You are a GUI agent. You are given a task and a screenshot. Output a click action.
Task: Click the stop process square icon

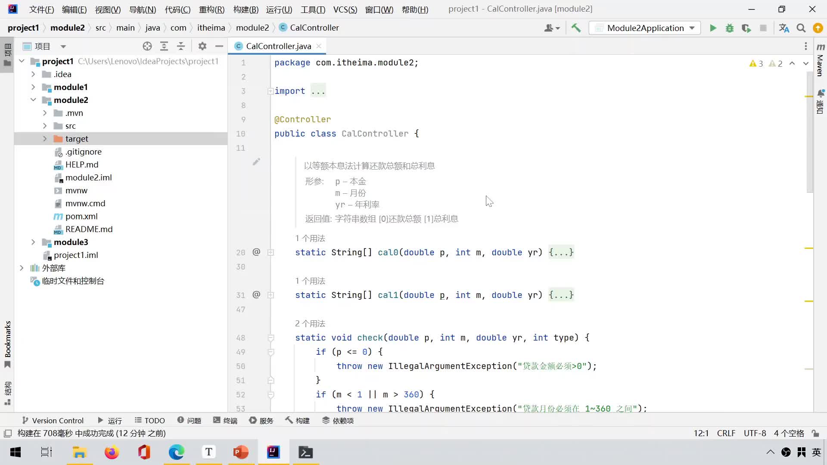pyautogui.click(x=763, y=28)
